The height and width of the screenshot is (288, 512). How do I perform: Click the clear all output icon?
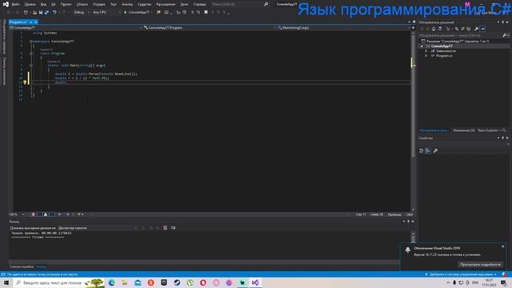166,228
